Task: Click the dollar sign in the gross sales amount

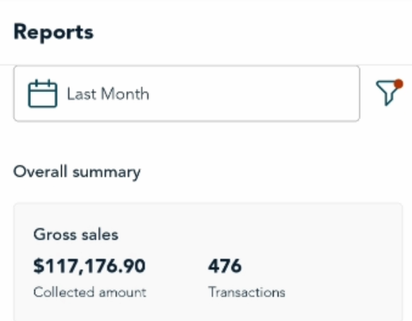Action: pyautogui.click(x=39, y=266)
